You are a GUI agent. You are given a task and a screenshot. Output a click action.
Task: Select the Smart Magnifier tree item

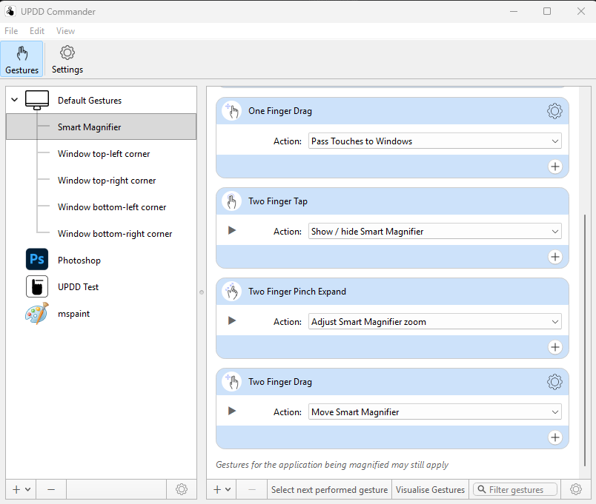(x=101, y=127)
